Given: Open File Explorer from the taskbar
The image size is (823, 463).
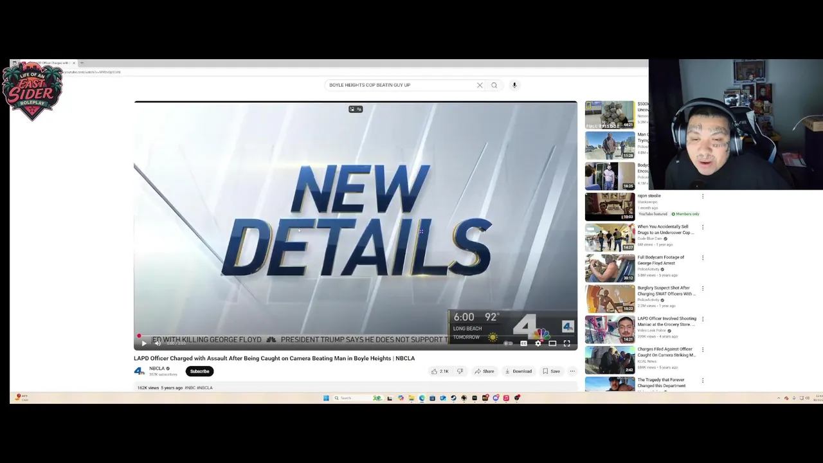Looking at the screenshot, I should pos(411,398).
